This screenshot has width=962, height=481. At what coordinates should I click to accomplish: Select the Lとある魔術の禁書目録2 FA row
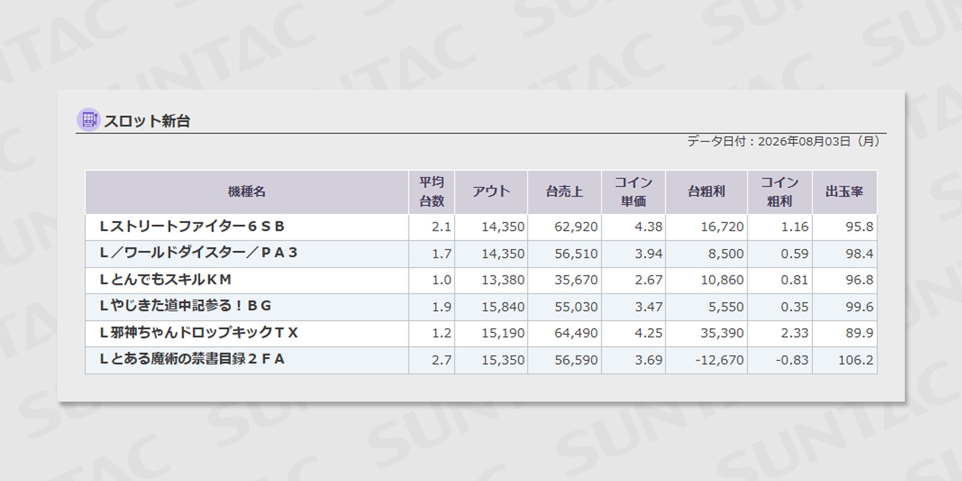click(481, 360)
